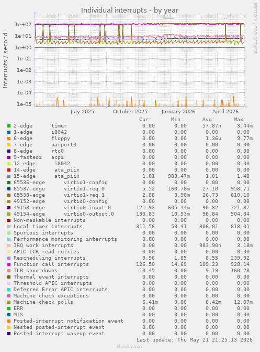Click the salmon TLB shootdowns swatch
Image resolution: width=260 pixels, height=352 pixels.
[x=9, y=271]
